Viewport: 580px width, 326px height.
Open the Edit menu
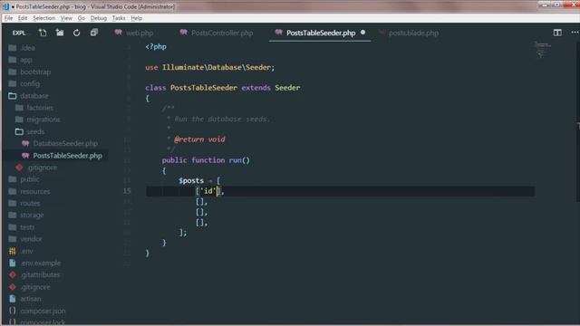(x=23, y=18)
